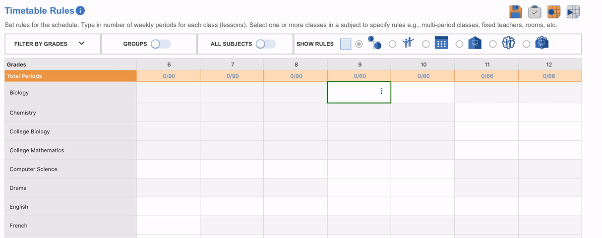Click the Grade 12 column header
The height and width of the screenshot is (238, 602).
click(549, 64)
